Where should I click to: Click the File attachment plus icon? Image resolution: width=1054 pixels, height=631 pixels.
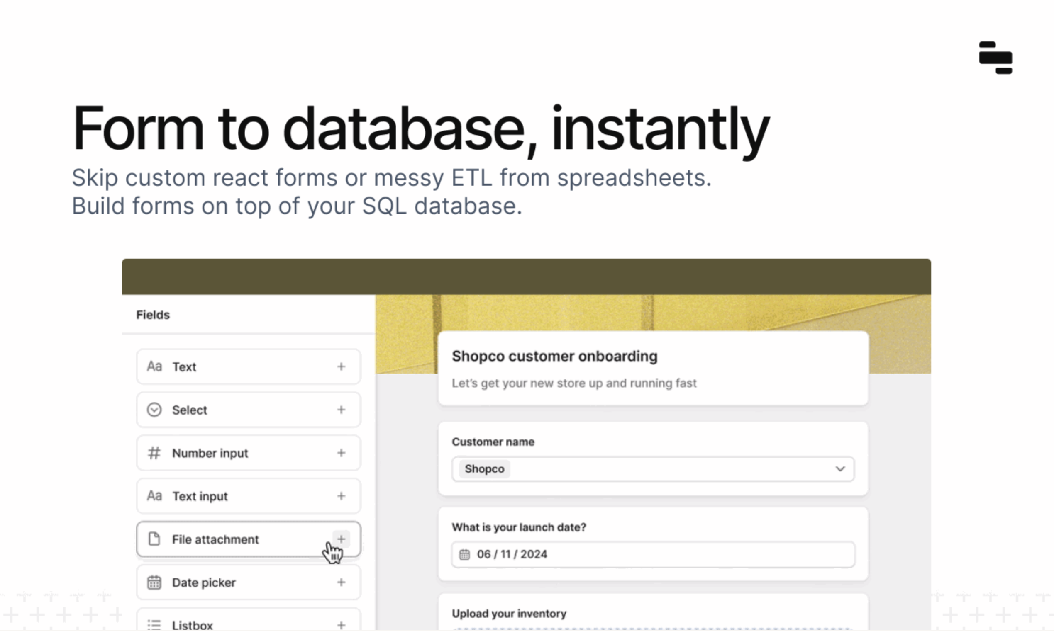341,539
